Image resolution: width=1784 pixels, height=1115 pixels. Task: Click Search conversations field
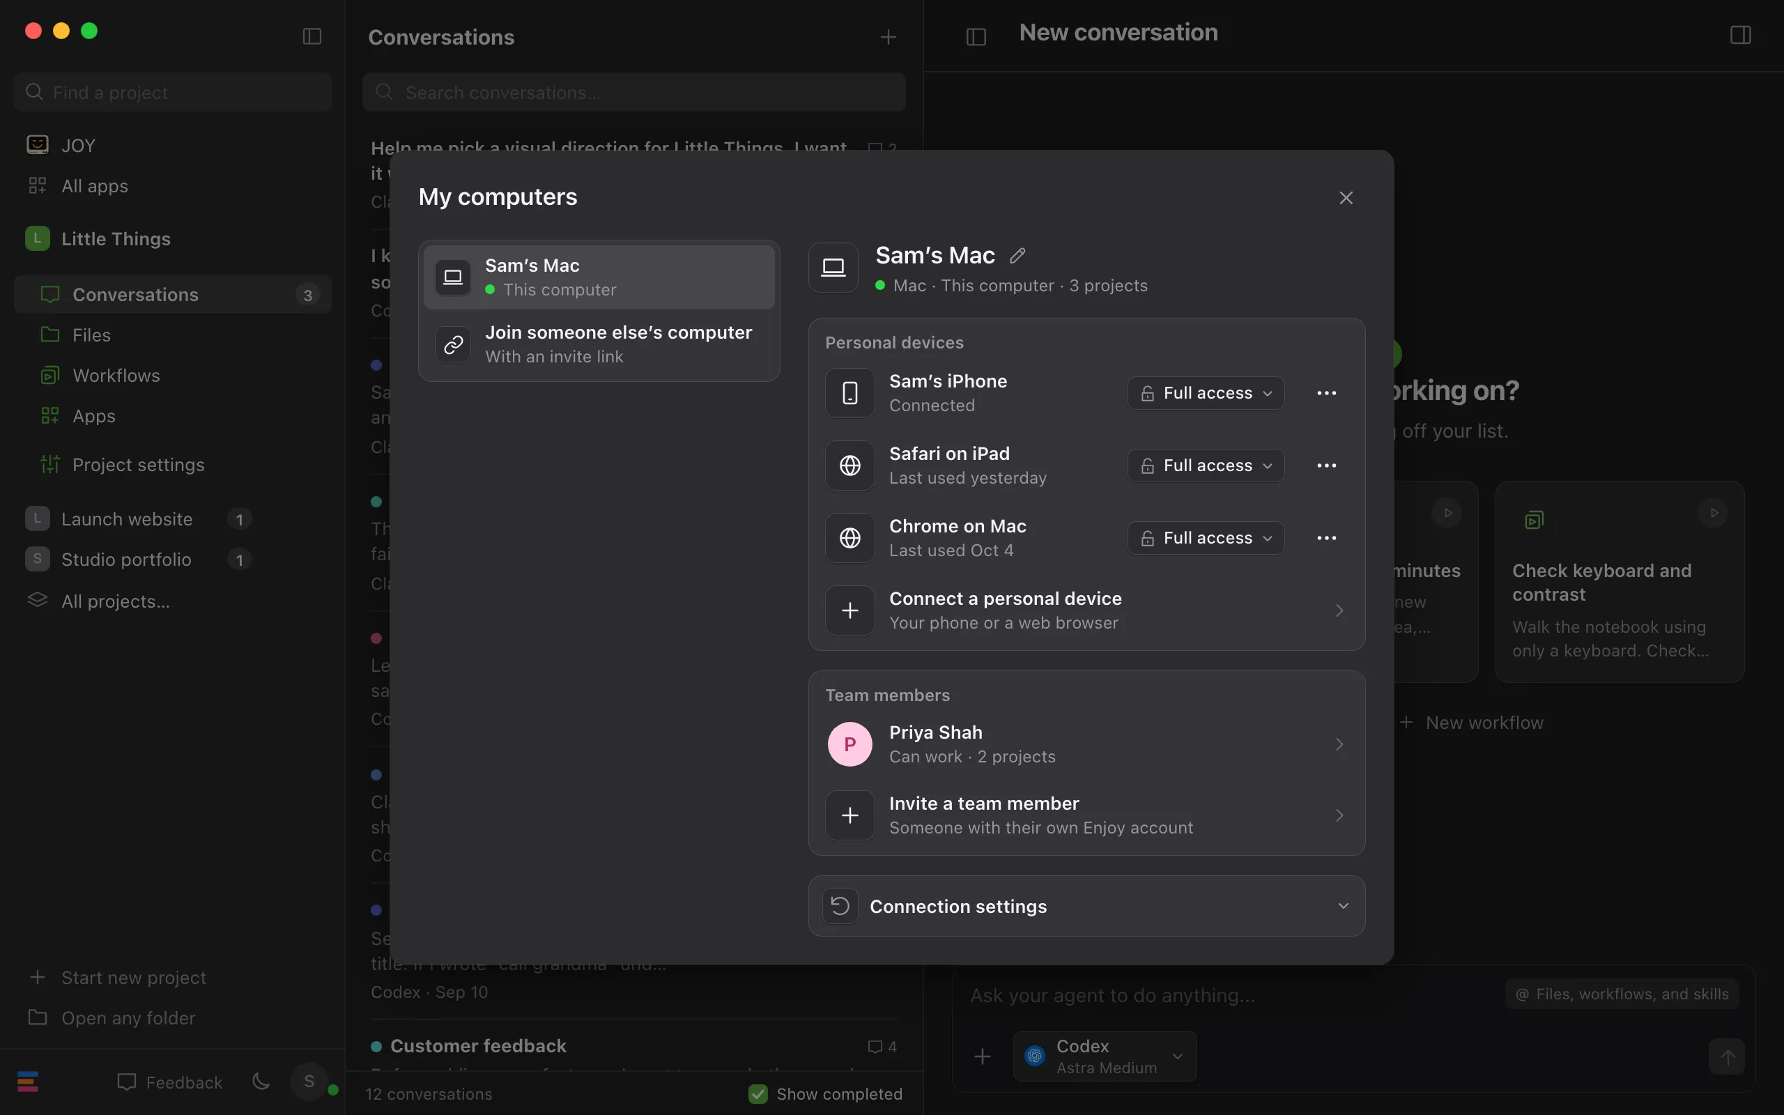[x=633, y=92]
